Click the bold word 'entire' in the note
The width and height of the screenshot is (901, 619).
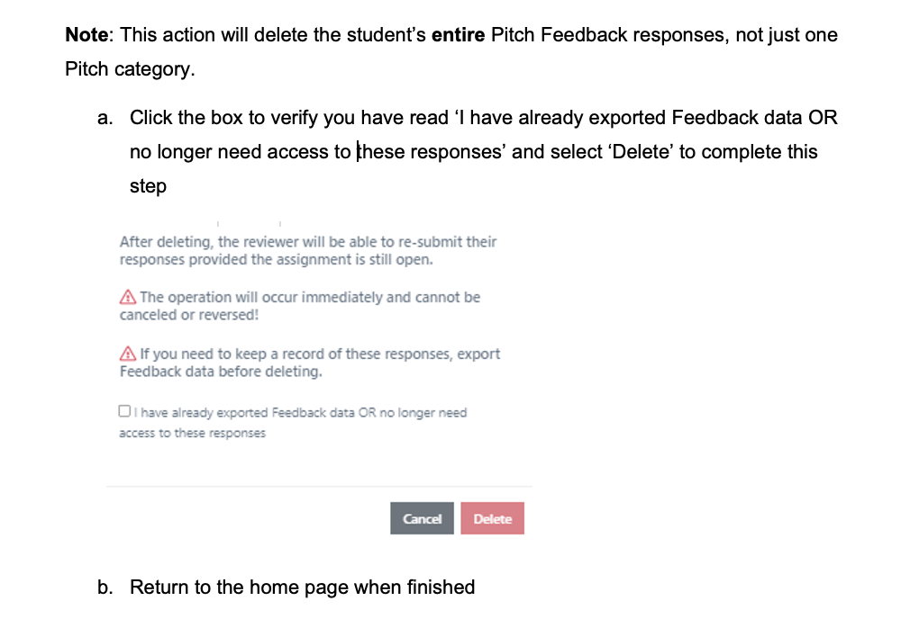[x=459, y=35]
